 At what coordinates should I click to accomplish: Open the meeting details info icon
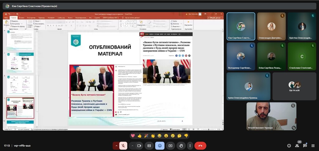point(289,145)
